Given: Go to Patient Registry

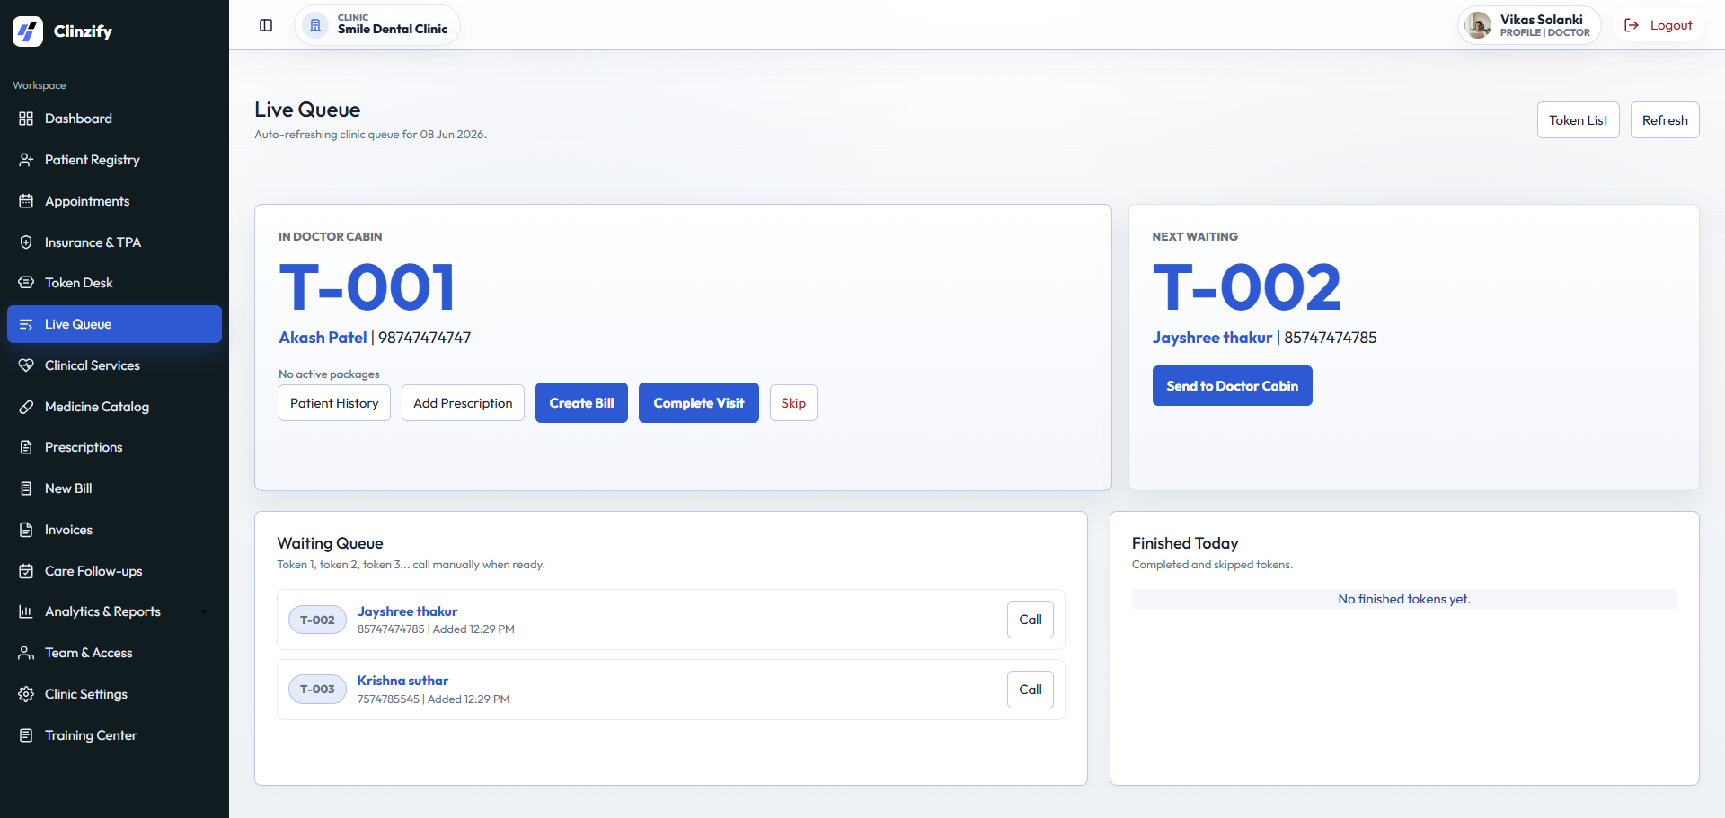Looking at the screenshot, I should (x=114, y=160).
